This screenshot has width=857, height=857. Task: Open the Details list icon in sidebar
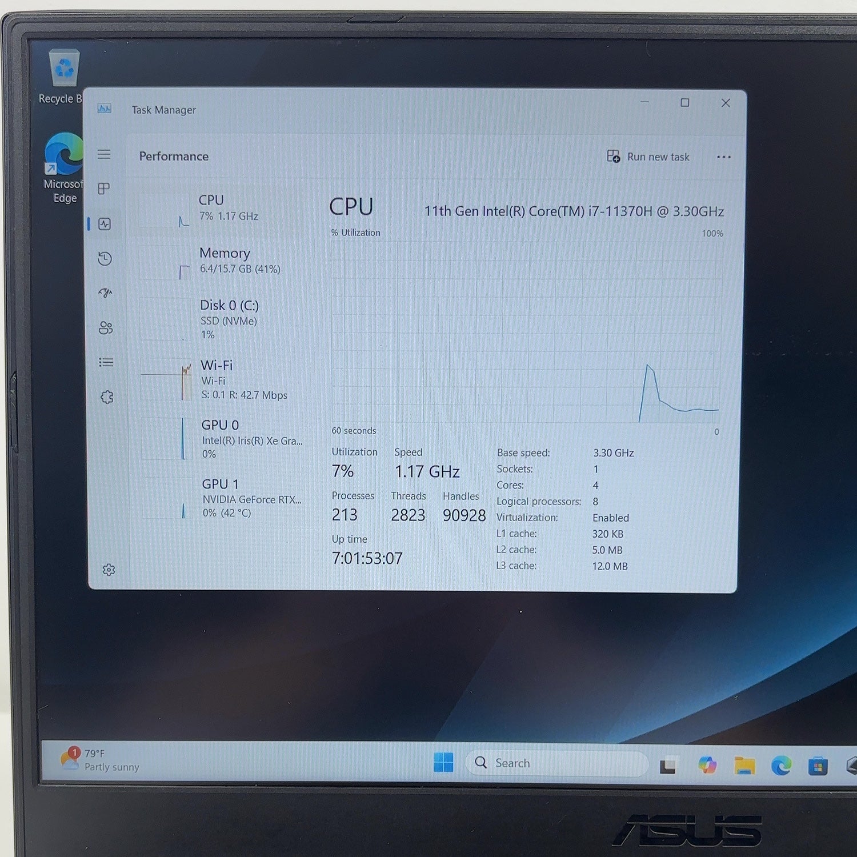pyautogui.click(x=106, y=362)
